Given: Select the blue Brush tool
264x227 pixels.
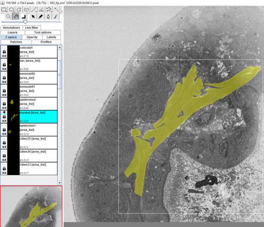Looking at the screenshot, I should [x=56, y=16].
